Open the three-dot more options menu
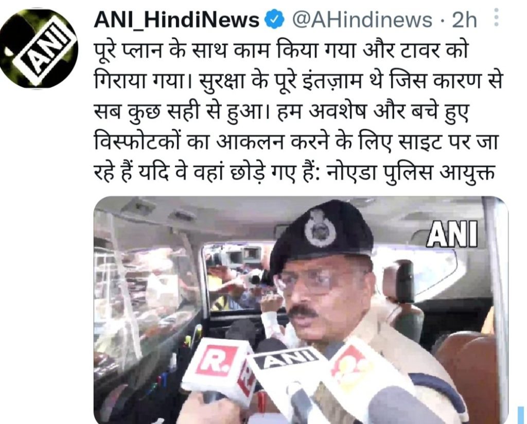527x424 pixels. point(496,17)
